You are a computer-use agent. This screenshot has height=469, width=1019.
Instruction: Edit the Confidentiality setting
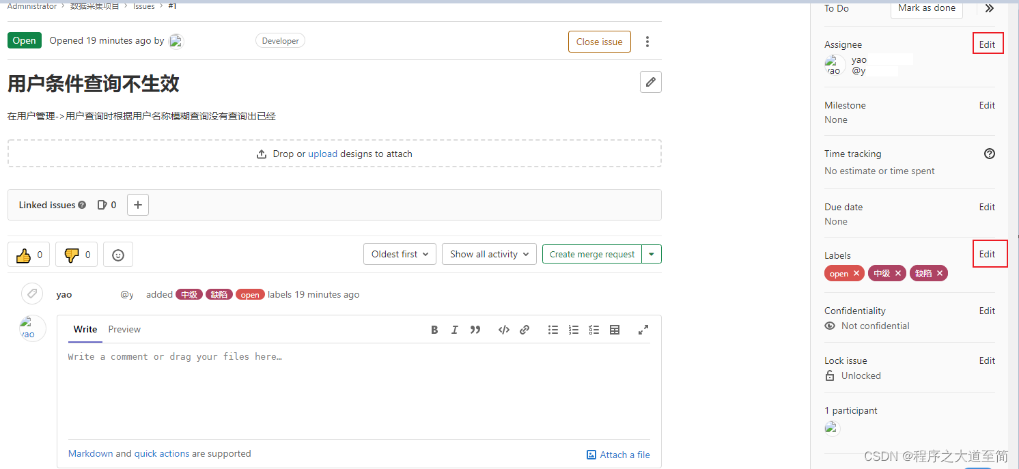[988, 311]
